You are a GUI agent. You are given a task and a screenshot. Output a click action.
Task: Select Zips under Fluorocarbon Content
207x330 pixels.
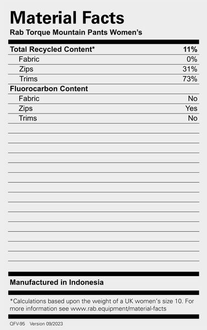pyautogui.click(x=26, y=108)
